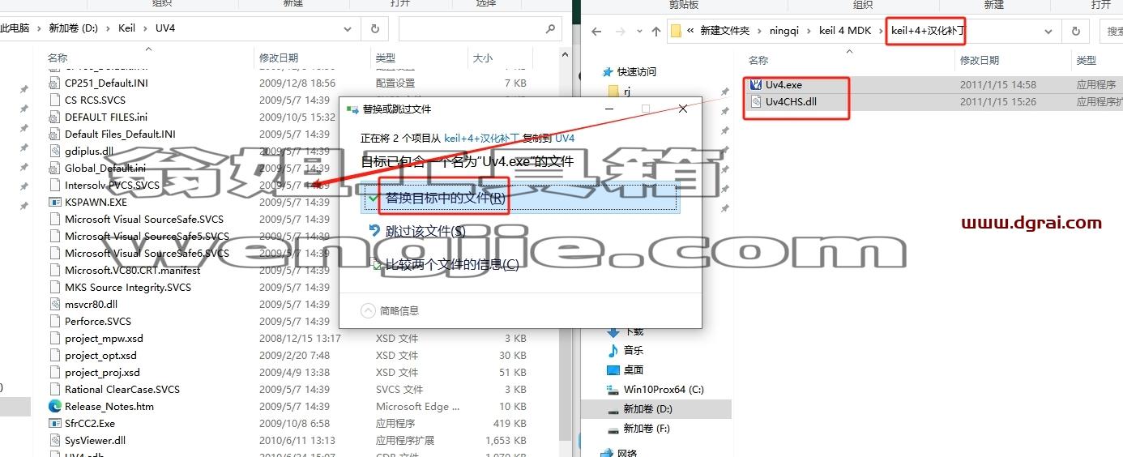Select gdiplus.dll file icon
This screenshot has width=1123, height=457.
coord(54,152)
